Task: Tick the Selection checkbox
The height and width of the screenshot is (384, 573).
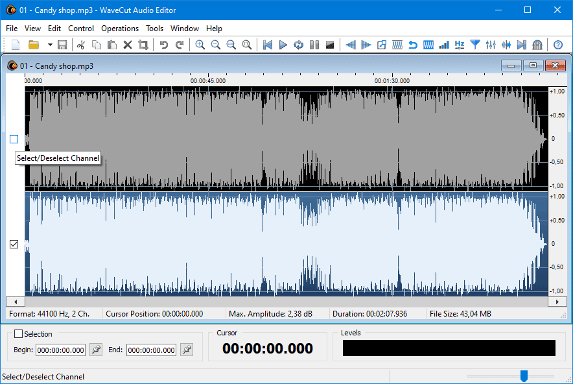Action: tap(18, 334)
